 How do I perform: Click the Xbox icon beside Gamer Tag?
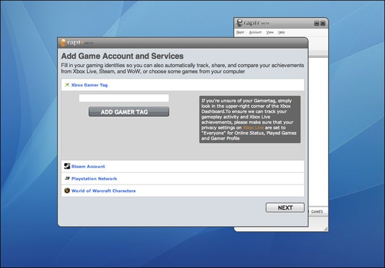click(x=67, y=85)
